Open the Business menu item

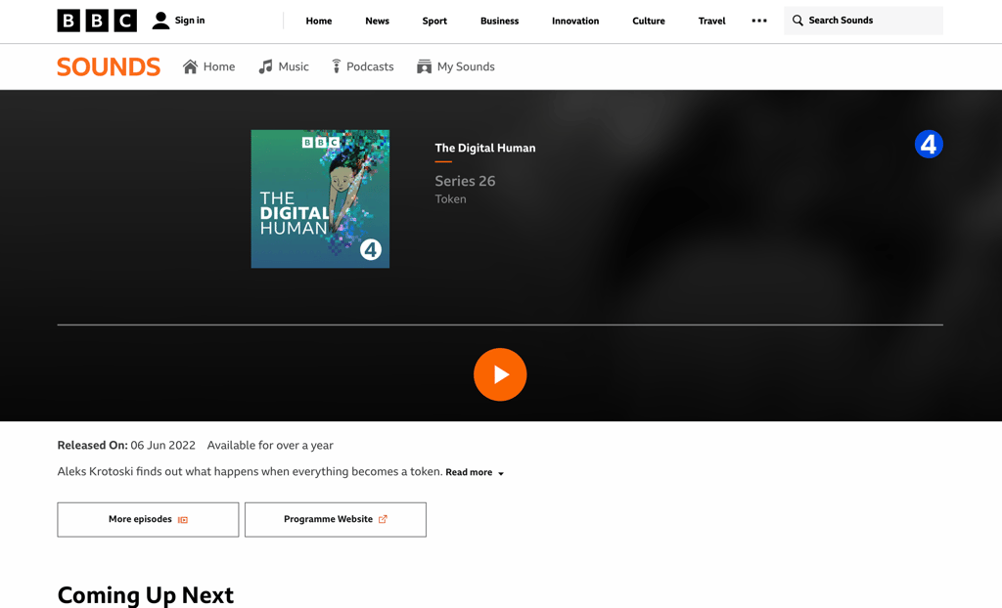[500, 21]
